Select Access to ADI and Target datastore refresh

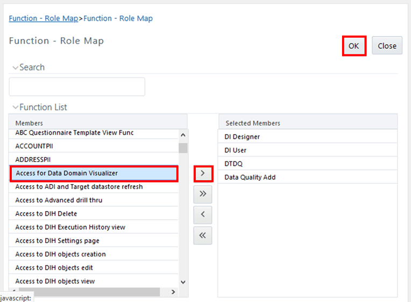coord(94,187)
